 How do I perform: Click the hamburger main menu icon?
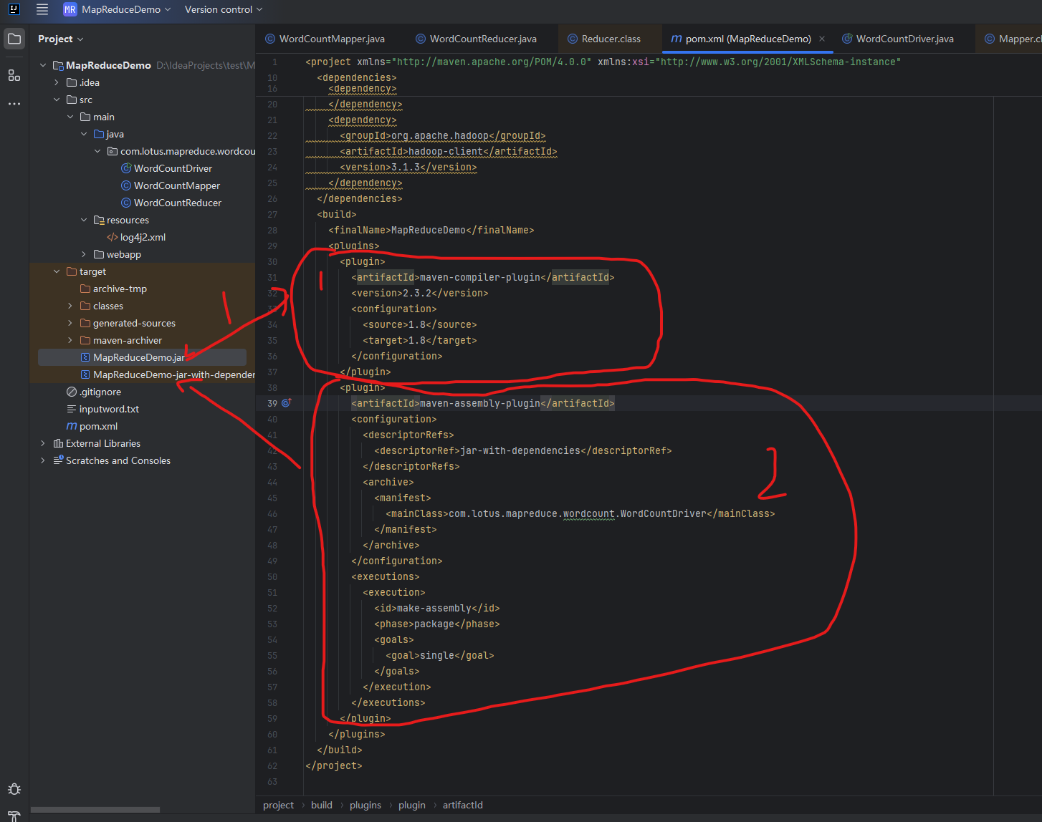42,9
